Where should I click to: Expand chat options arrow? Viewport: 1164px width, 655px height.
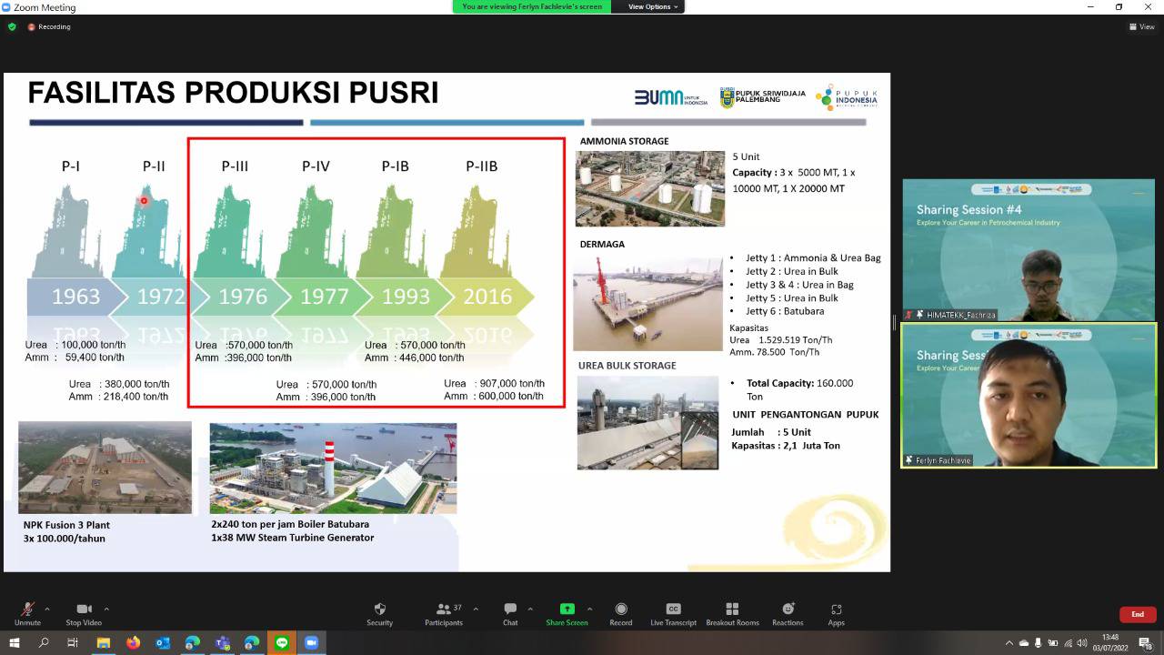(530, 609)
